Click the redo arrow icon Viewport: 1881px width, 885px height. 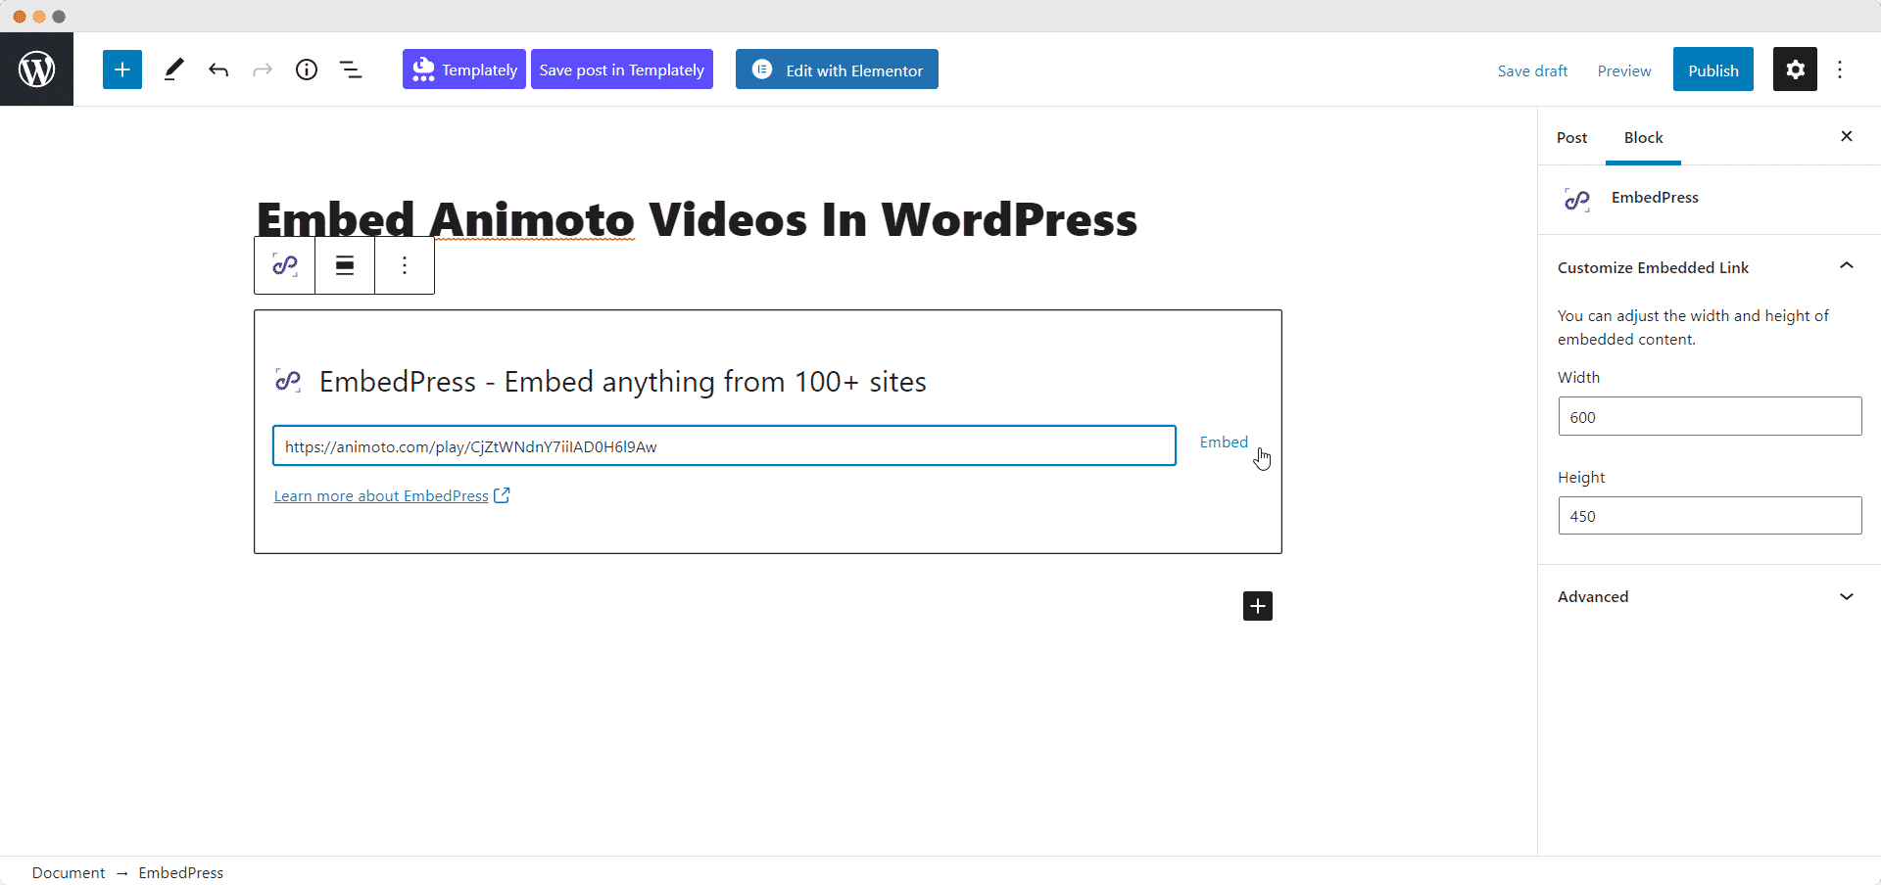click(x=263, y=70)
